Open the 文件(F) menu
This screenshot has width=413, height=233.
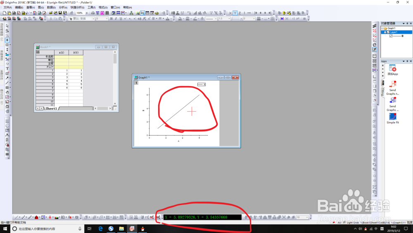tap(7, 7)
